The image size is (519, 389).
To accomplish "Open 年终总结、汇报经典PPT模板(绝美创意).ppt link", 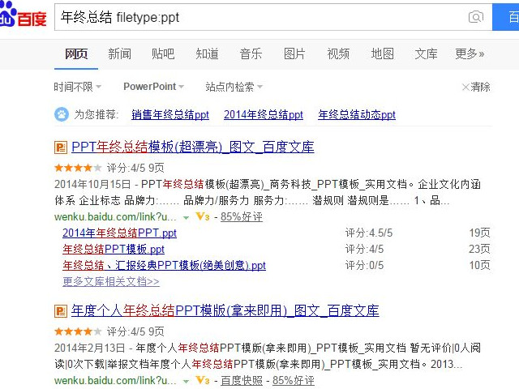I will [164, 266].
